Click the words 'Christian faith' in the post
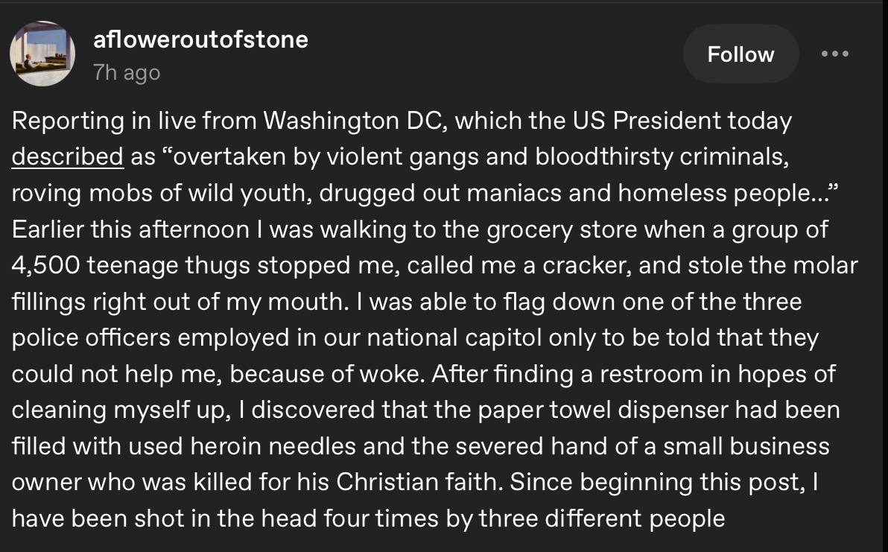Viewport: 888px width, 552px height. (419, 483)
